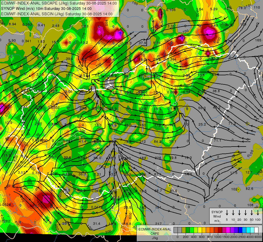Pick the white swatch in CAPE legend
Image resolution: width=263 pixels, height=242 pixels.
tap(256, 230)
